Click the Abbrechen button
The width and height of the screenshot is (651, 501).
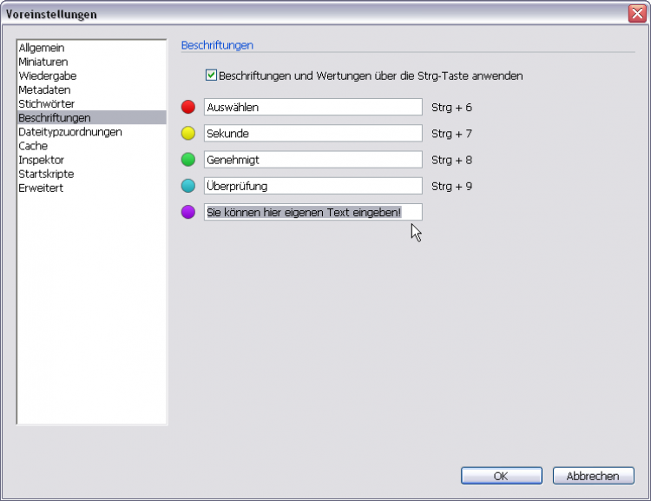coord(593,476)
